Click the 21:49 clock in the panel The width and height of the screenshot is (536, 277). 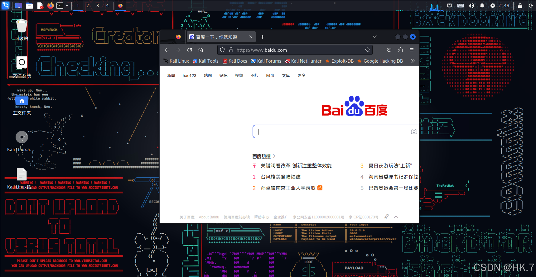(504, 6)
